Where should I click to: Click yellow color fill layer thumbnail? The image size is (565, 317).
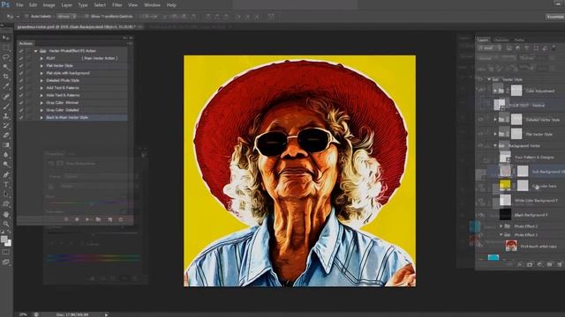coord(505,185)
